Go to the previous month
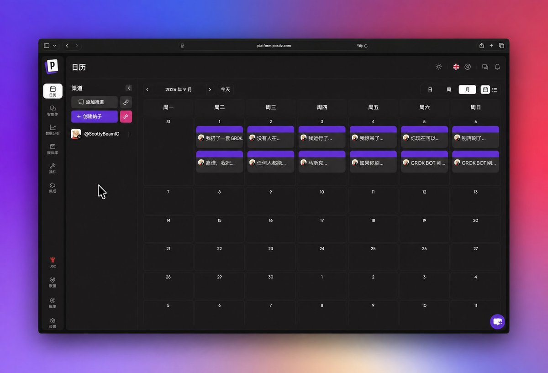Screen dimensions: 548x373 coord(148,89)
